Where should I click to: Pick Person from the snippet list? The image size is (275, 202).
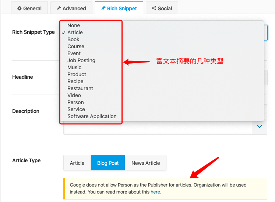pyautogui.click(x=75, y=103)
